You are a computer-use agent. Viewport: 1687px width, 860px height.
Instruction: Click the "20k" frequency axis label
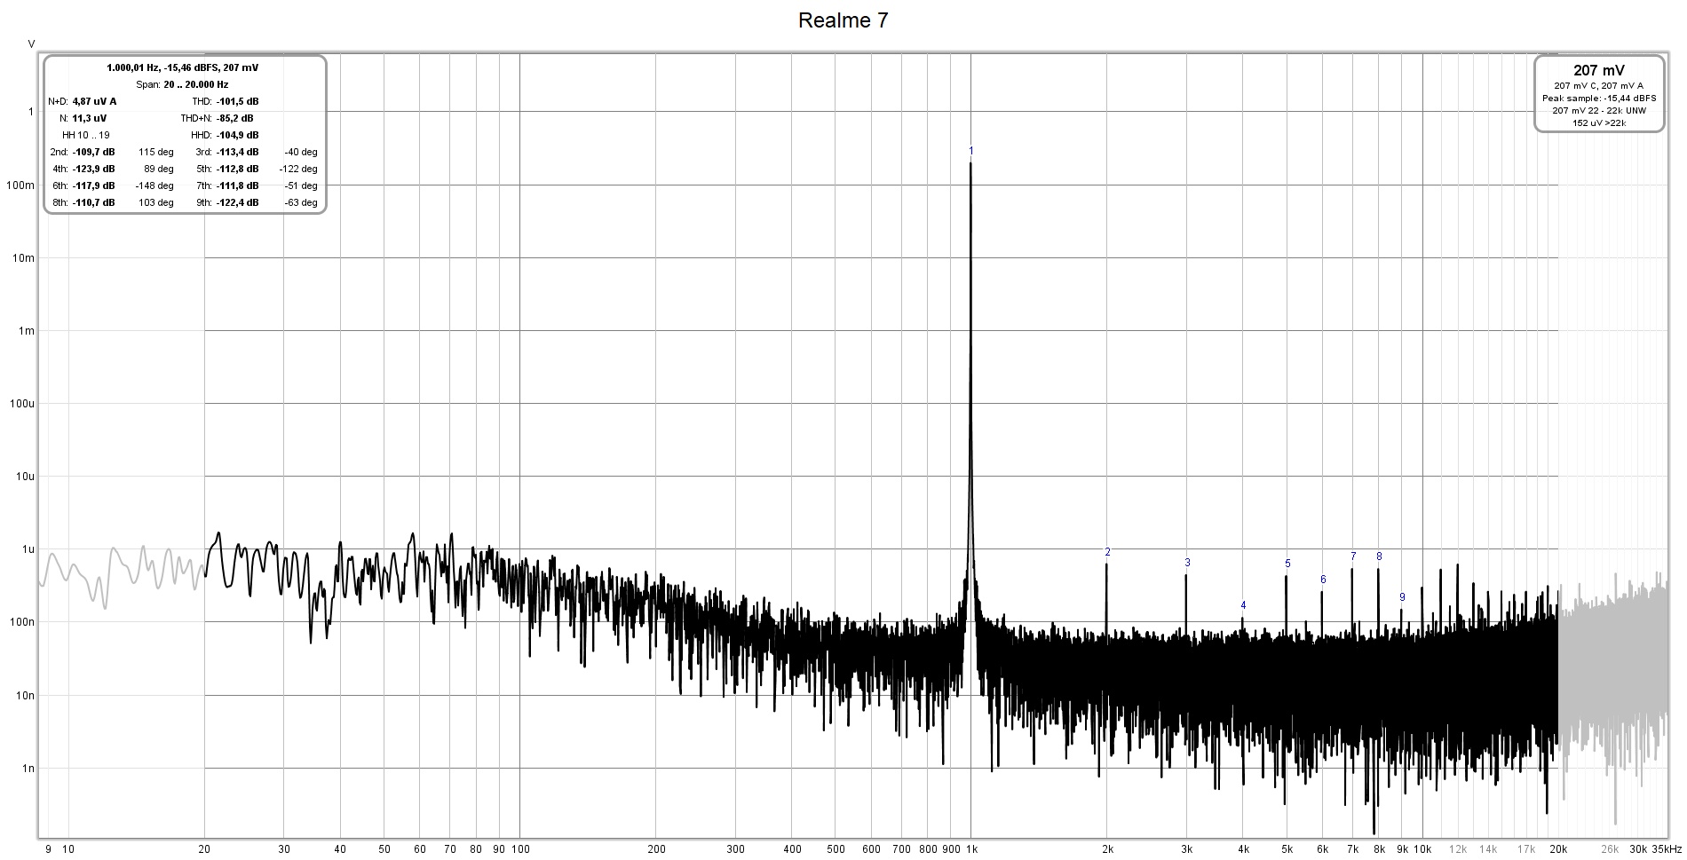pos(1558,849)
